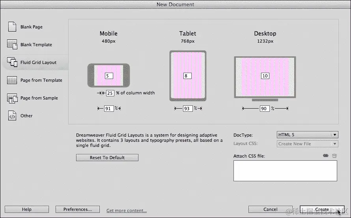Click the Page from Template icon
Viewport: 351px width, 218px height.
click(x=12, y=80)
